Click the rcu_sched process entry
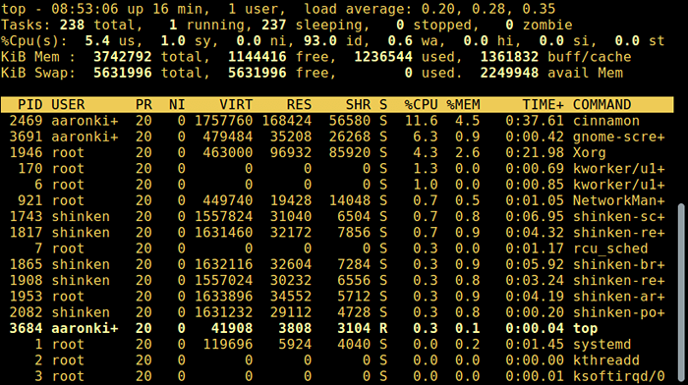This screenshot has height=385, width=688. point(610,248)
